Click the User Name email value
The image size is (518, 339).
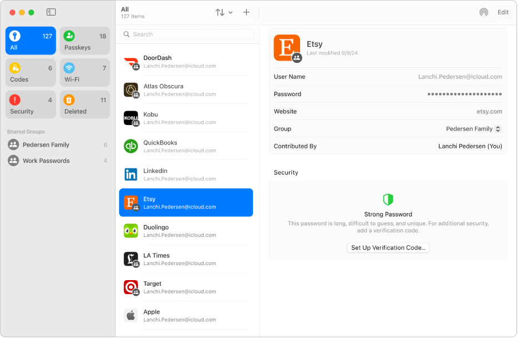pos(460,77)
